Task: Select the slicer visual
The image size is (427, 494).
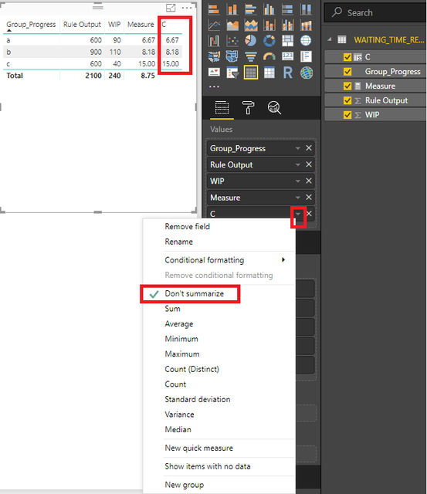Action: pyautogui.click(x=232, y=73)
